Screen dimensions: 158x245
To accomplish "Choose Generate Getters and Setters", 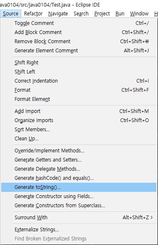I will [x=79, y=160].
